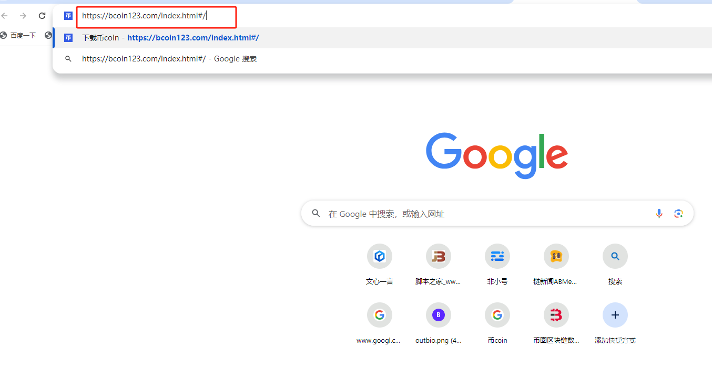Open the 文心一言 shortcut tile
Screen dimensions: 712x379
[x=379, y=257]
